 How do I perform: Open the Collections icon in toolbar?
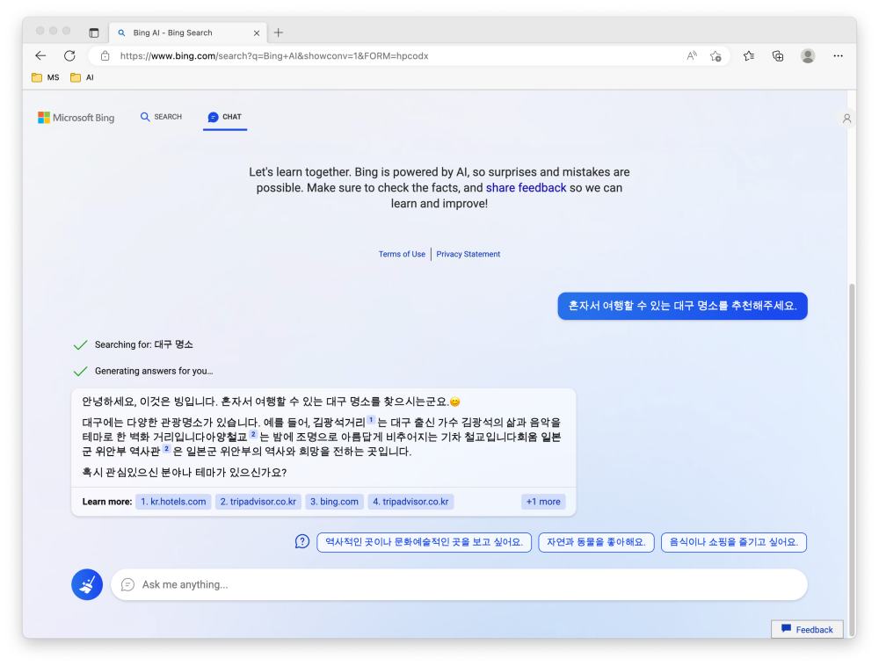click(778, 55)
